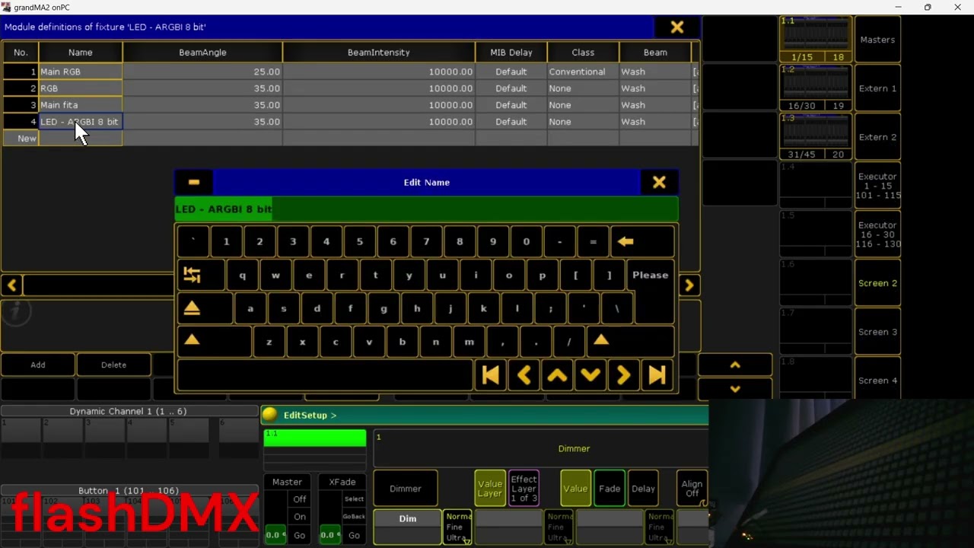The image size is (974, 548).
Task: Toggle the right Shift arrow key
Action: tap(629, 342)
